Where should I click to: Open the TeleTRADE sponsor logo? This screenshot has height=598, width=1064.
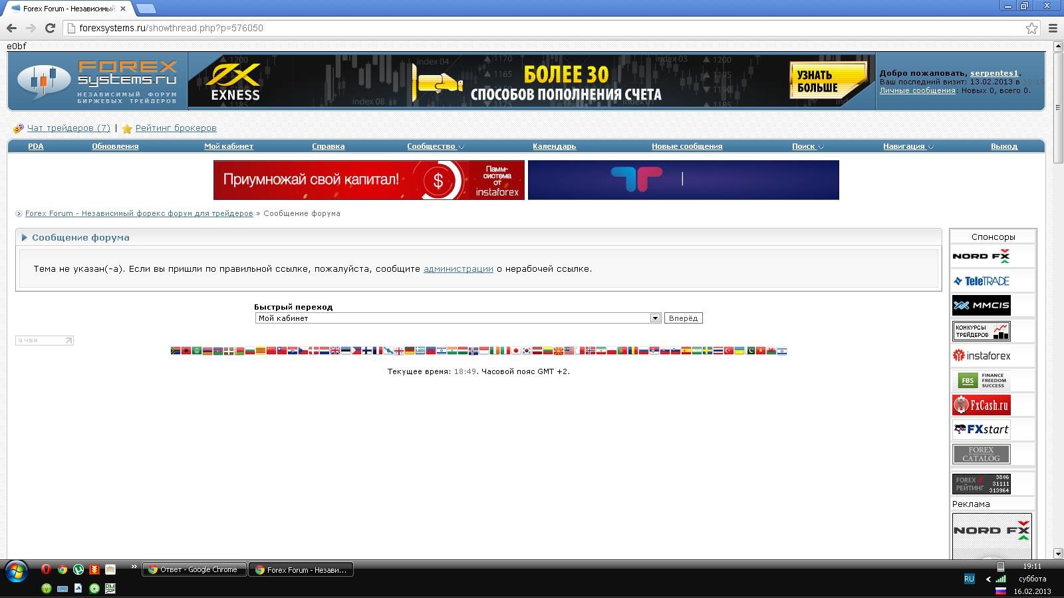tap(981, 281)
